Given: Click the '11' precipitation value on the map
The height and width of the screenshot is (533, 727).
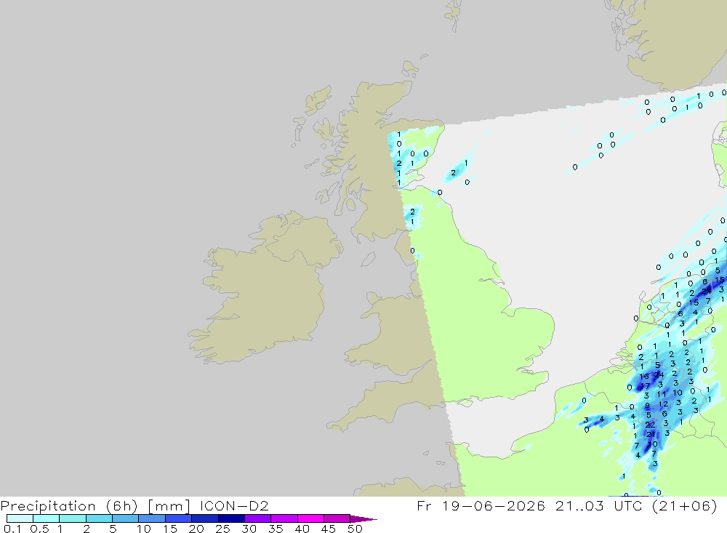Looking at the screenshot, I should click(x=662, y=395).
